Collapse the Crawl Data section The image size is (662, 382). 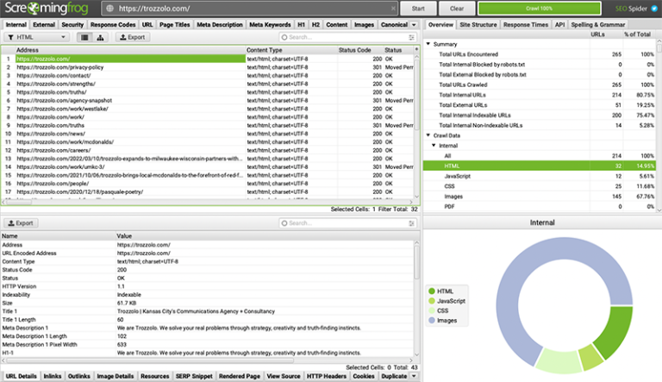429,135
